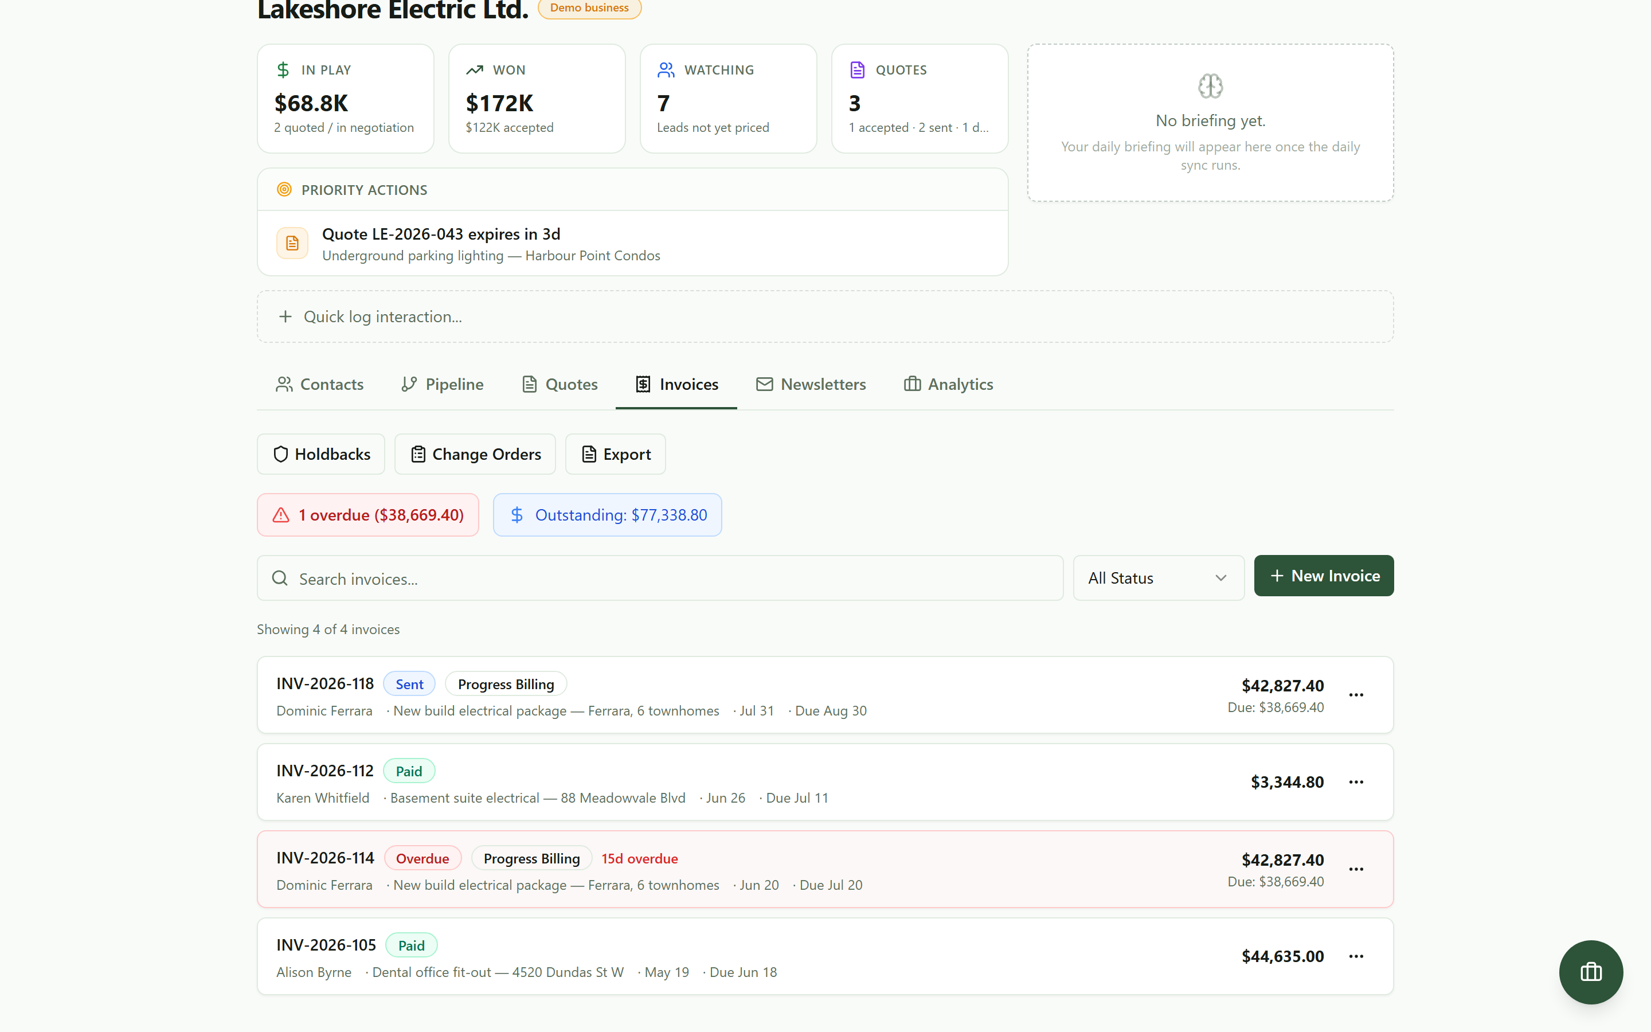Open Quote LE-2026-043 expires in 3d action
Viewport: 1651px width, 1032px height.
(x=632, y=244)
